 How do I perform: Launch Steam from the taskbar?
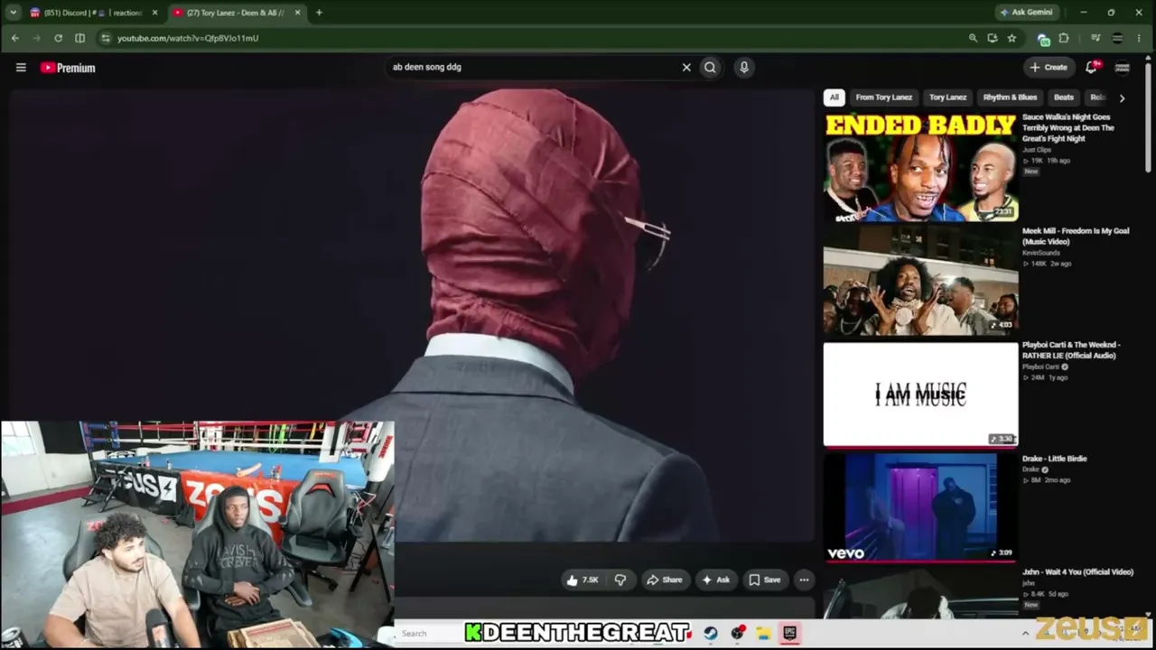click(711, 633)
